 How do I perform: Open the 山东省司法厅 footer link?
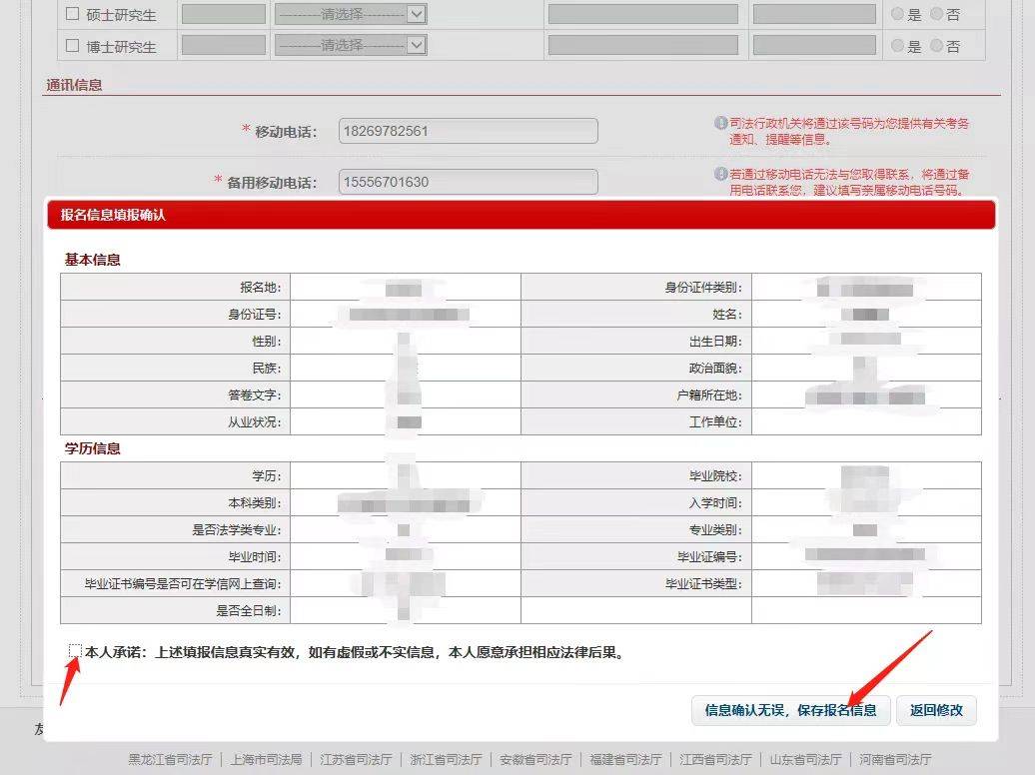point(805,759)
